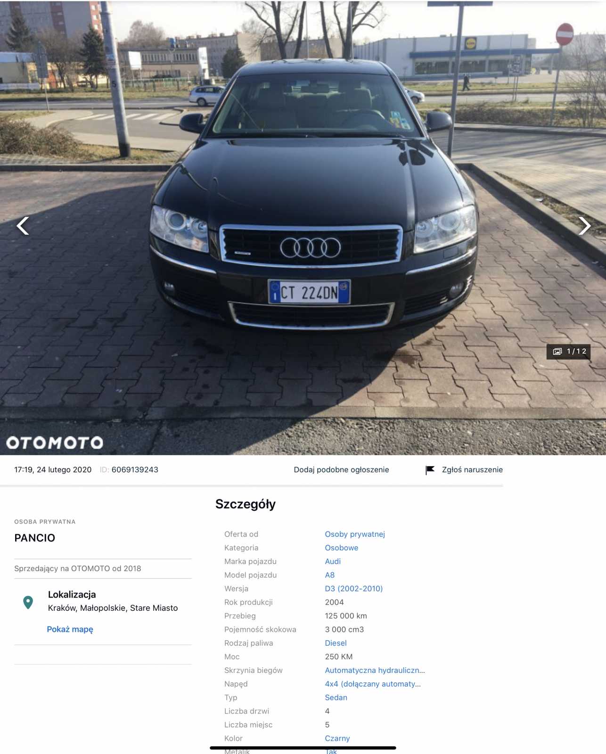
Task: Click the 'Czarny' color link
Action: (337, 738)
